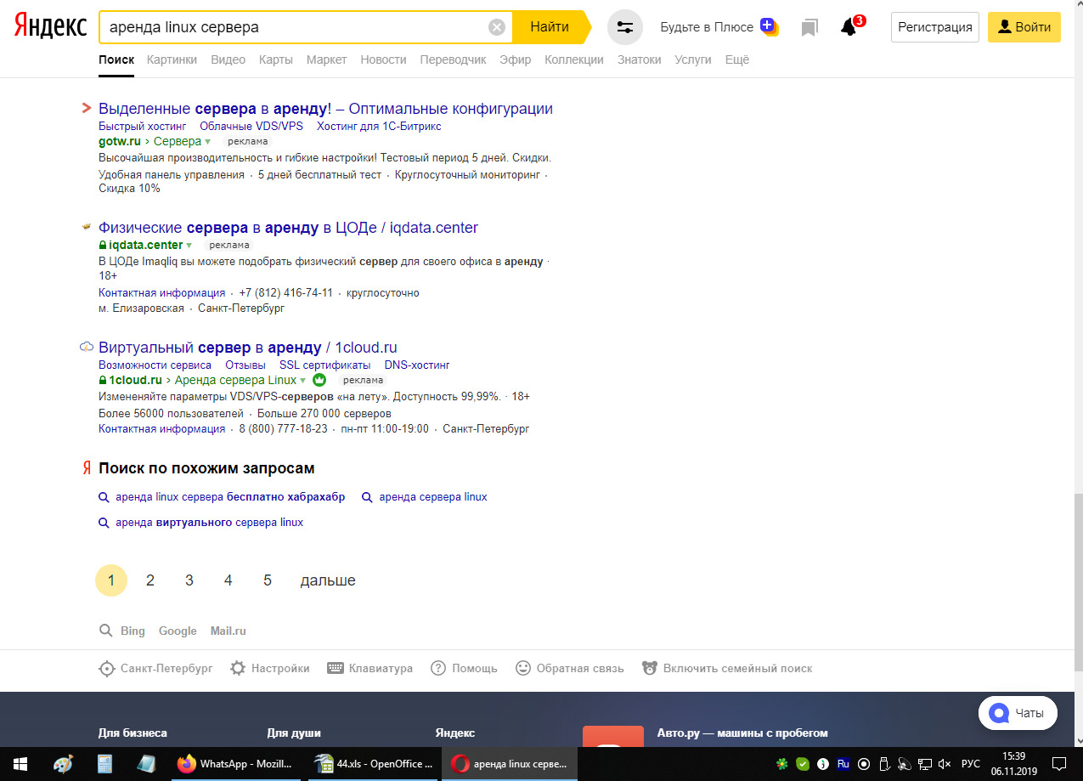The image size is (1083, 781).
Task: Switch to the Маркет tab
Action: 327,59
